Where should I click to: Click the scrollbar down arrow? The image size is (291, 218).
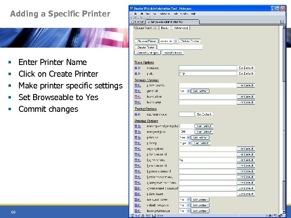pyautogui.click(x=284, y=212)
